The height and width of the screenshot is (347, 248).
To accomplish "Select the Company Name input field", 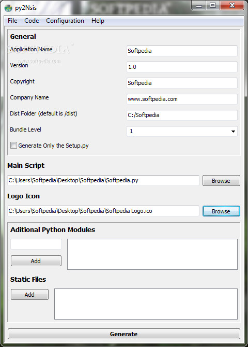I will tap(182, 99).
